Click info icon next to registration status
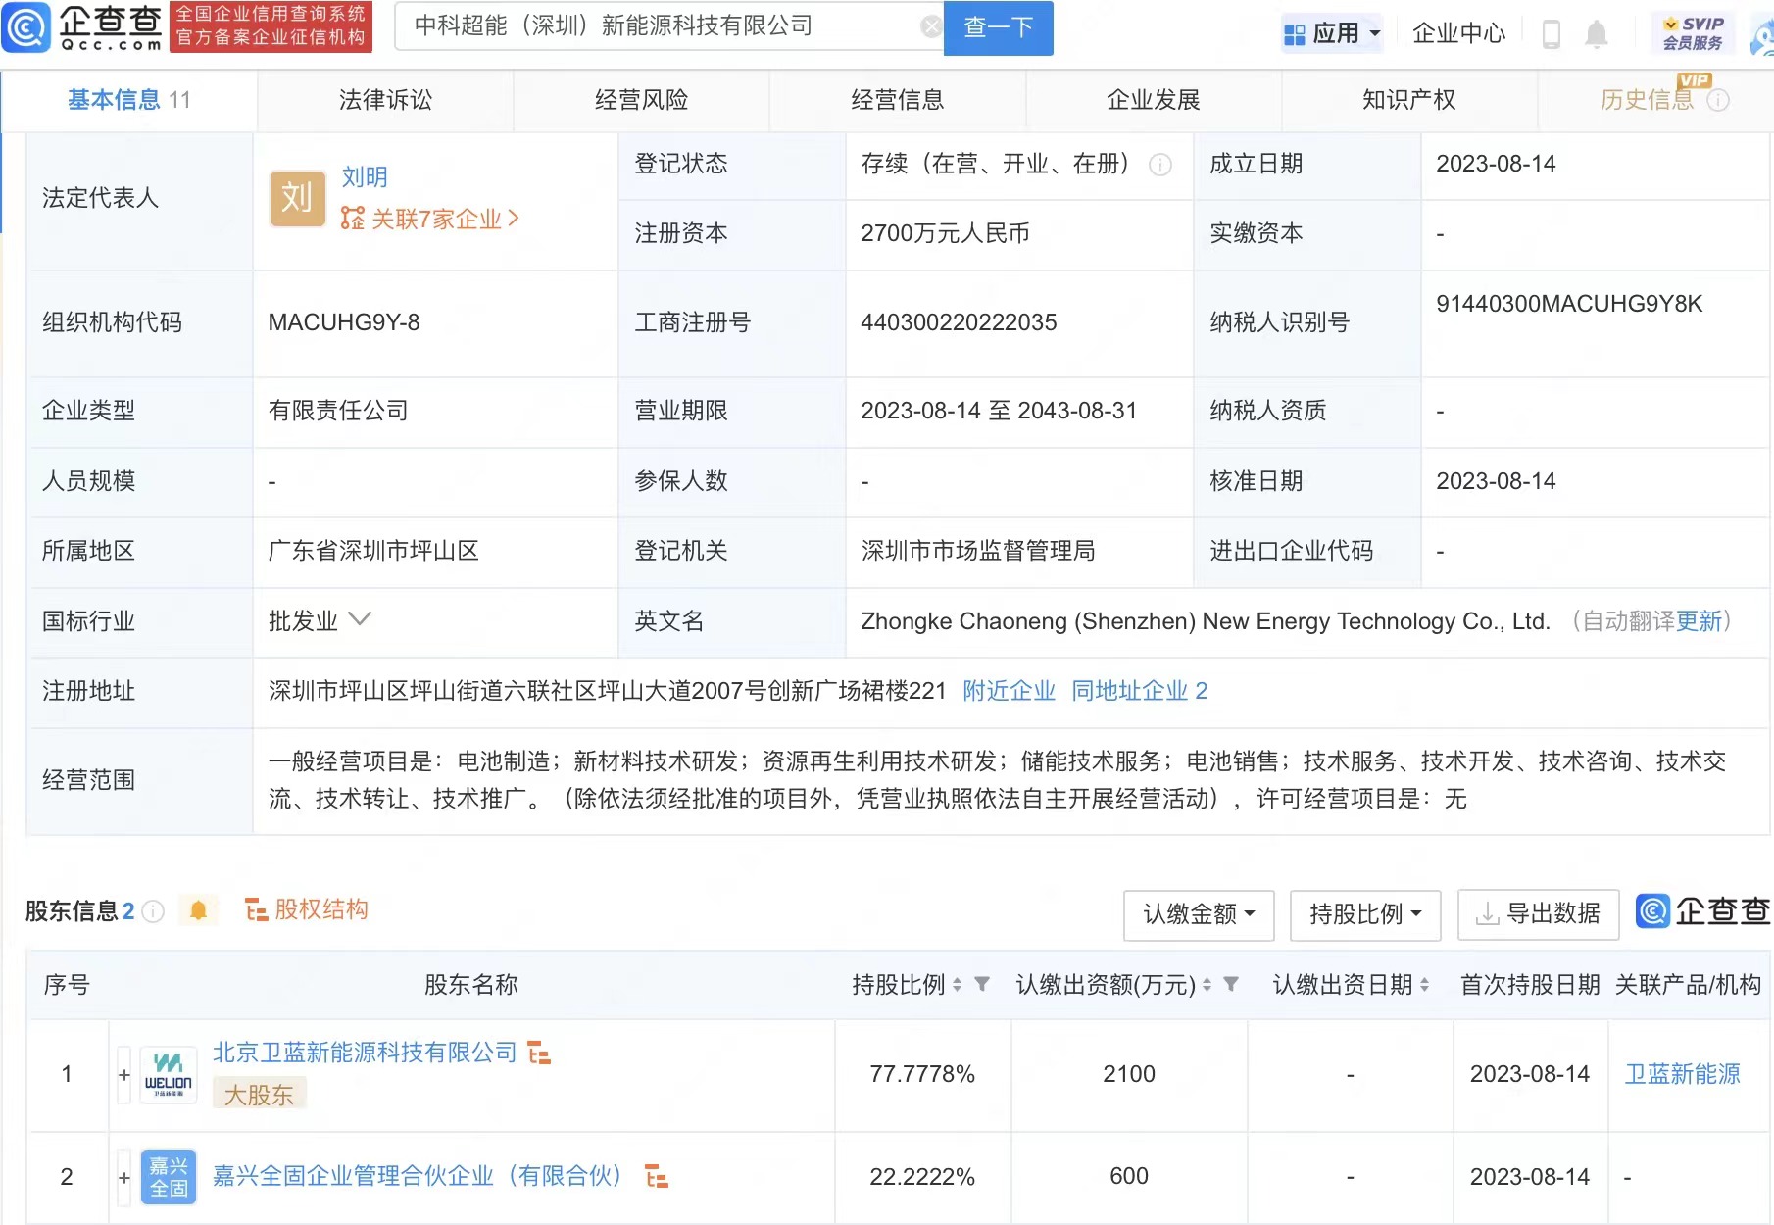1774x1225 pixels. pyautogui.click(x=1160, y=165)
